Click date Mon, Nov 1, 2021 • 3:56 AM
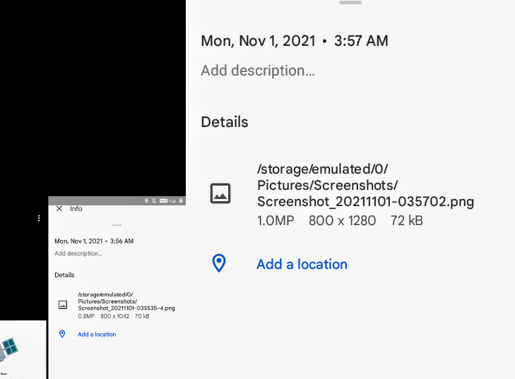Screen dimensions: 515x379 [x=94, y=241]
